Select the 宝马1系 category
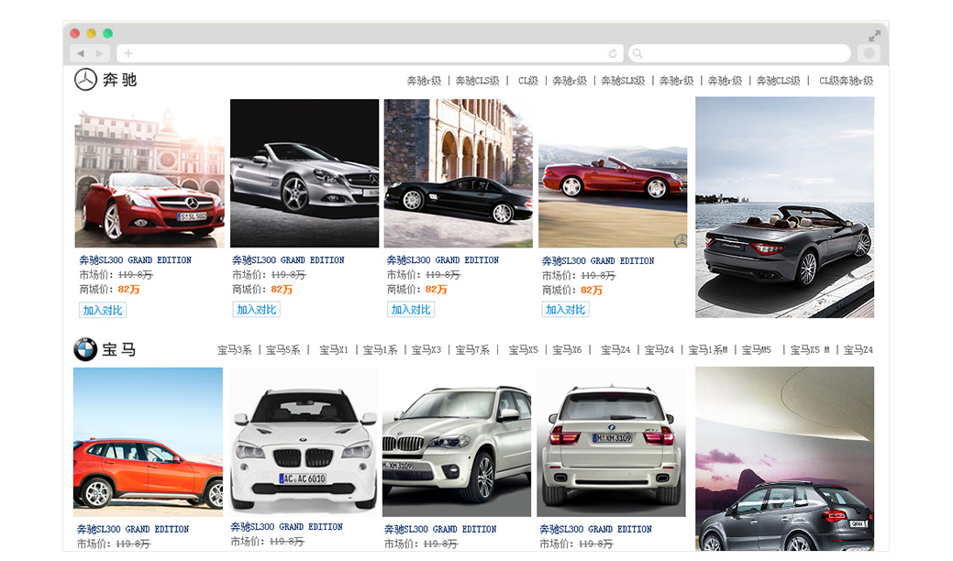Screen dimensions: 953x561 (381, 350)
